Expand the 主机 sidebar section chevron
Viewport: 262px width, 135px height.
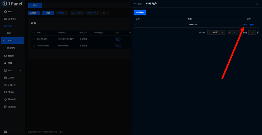point(21,70)
